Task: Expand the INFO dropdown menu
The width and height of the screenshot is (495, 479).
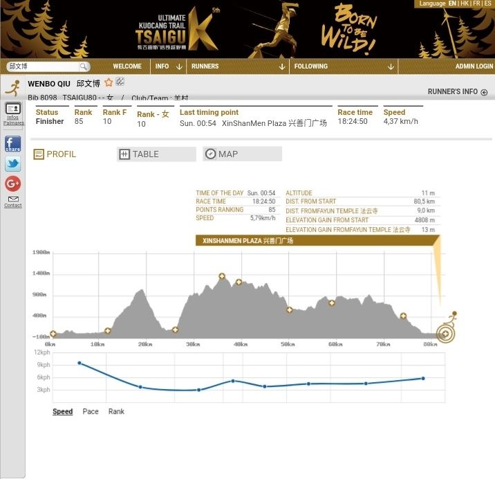Action: [169, 66]
